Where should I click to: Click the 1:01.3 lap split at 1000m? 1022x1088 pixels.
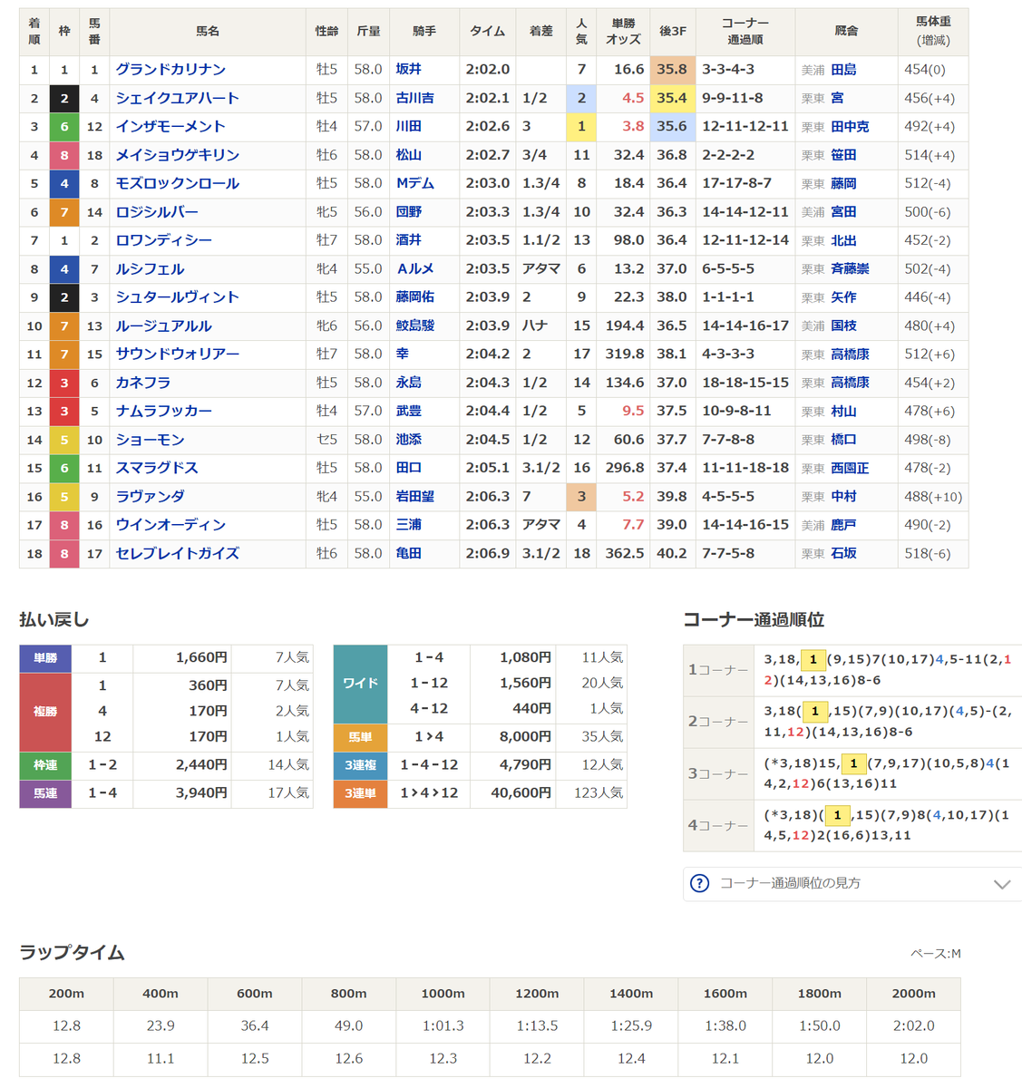point(443,1026)
